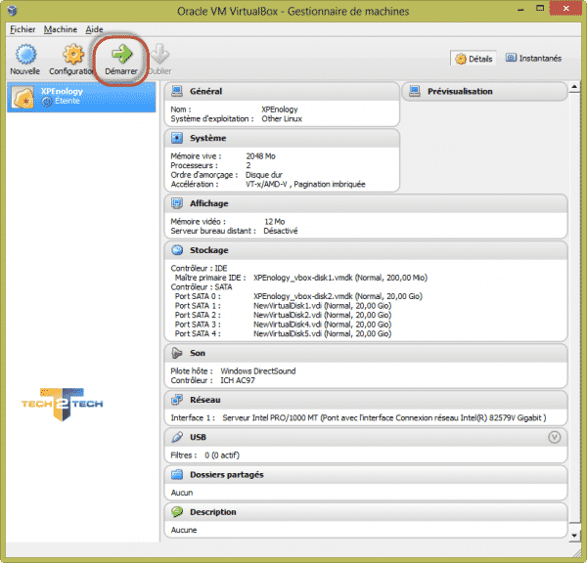The image size is (587, 563).
Task: Start the VM with Démarrer green arrow
Action: (x=121, y=54)
